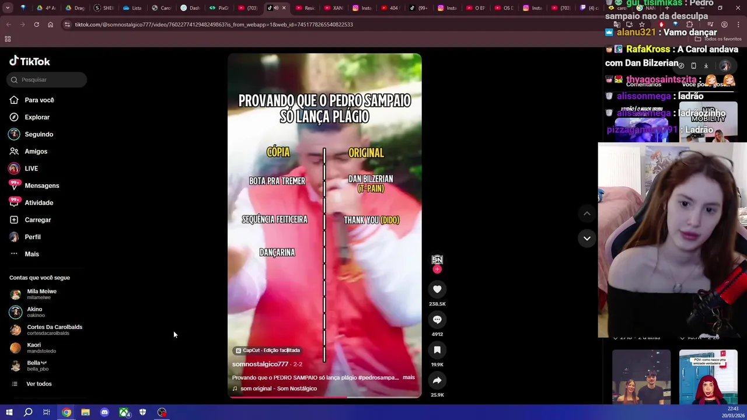Image resolution: width=747 pixels, height=420 pixels.
Task: Open Windows Security shield icon
Action: coord(143,412)
